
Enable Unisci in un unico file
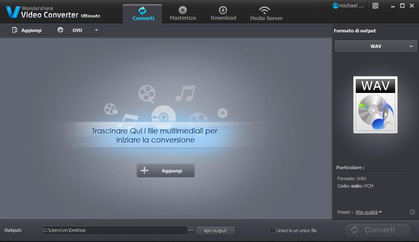[272, 230]
